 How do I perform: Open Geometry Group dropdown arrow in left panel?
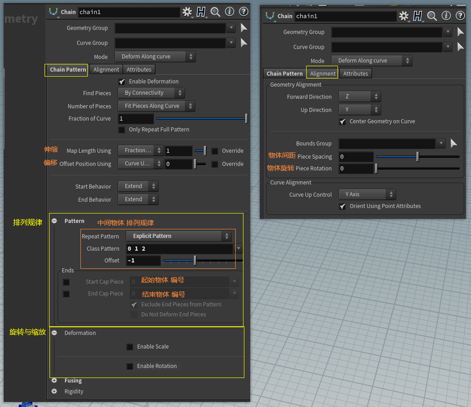click(231, 28)
